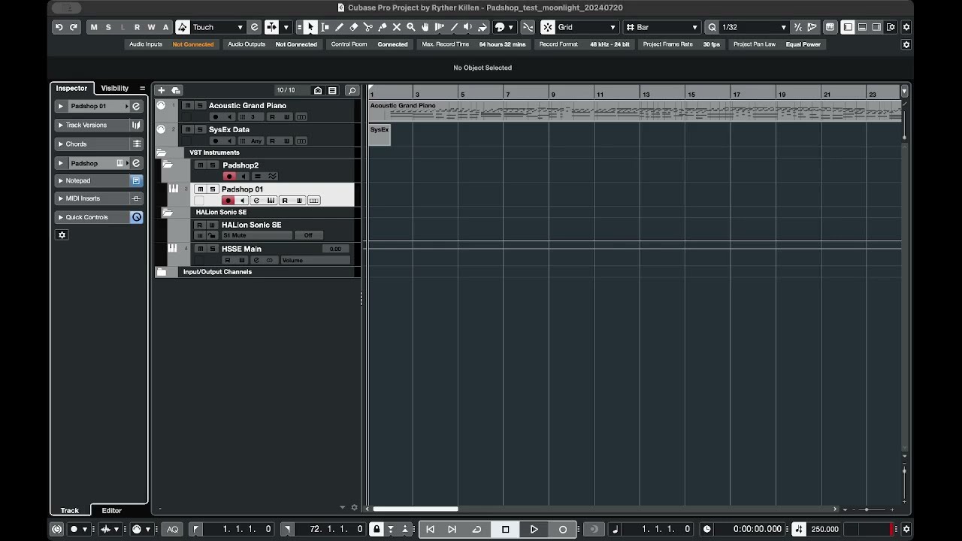Click the Audio Inputs Not Connected status
Image resolution: width=962 pixels, height=541 pixels.
[x=193, y=44]
